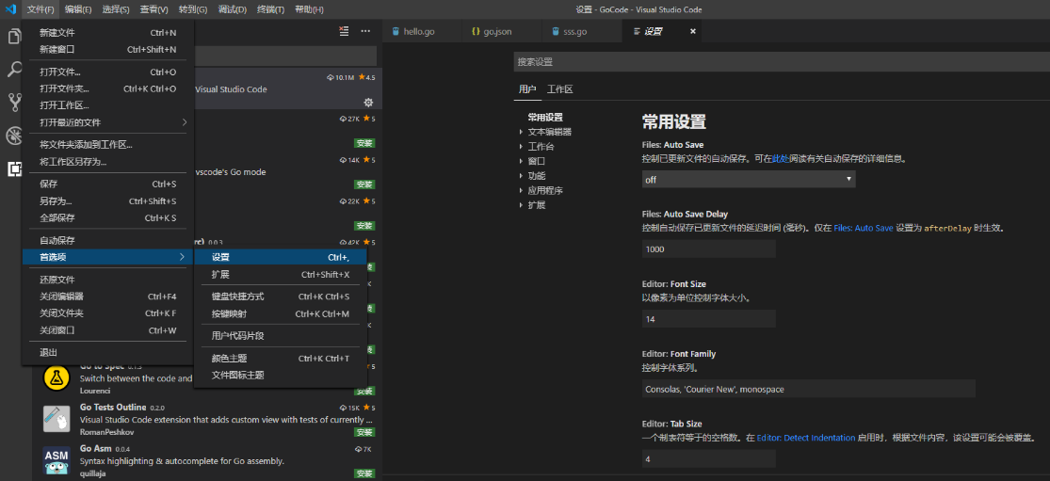Choose 另存为... menu entry
The image size is (1050, 481).
[x=107, y=201]
